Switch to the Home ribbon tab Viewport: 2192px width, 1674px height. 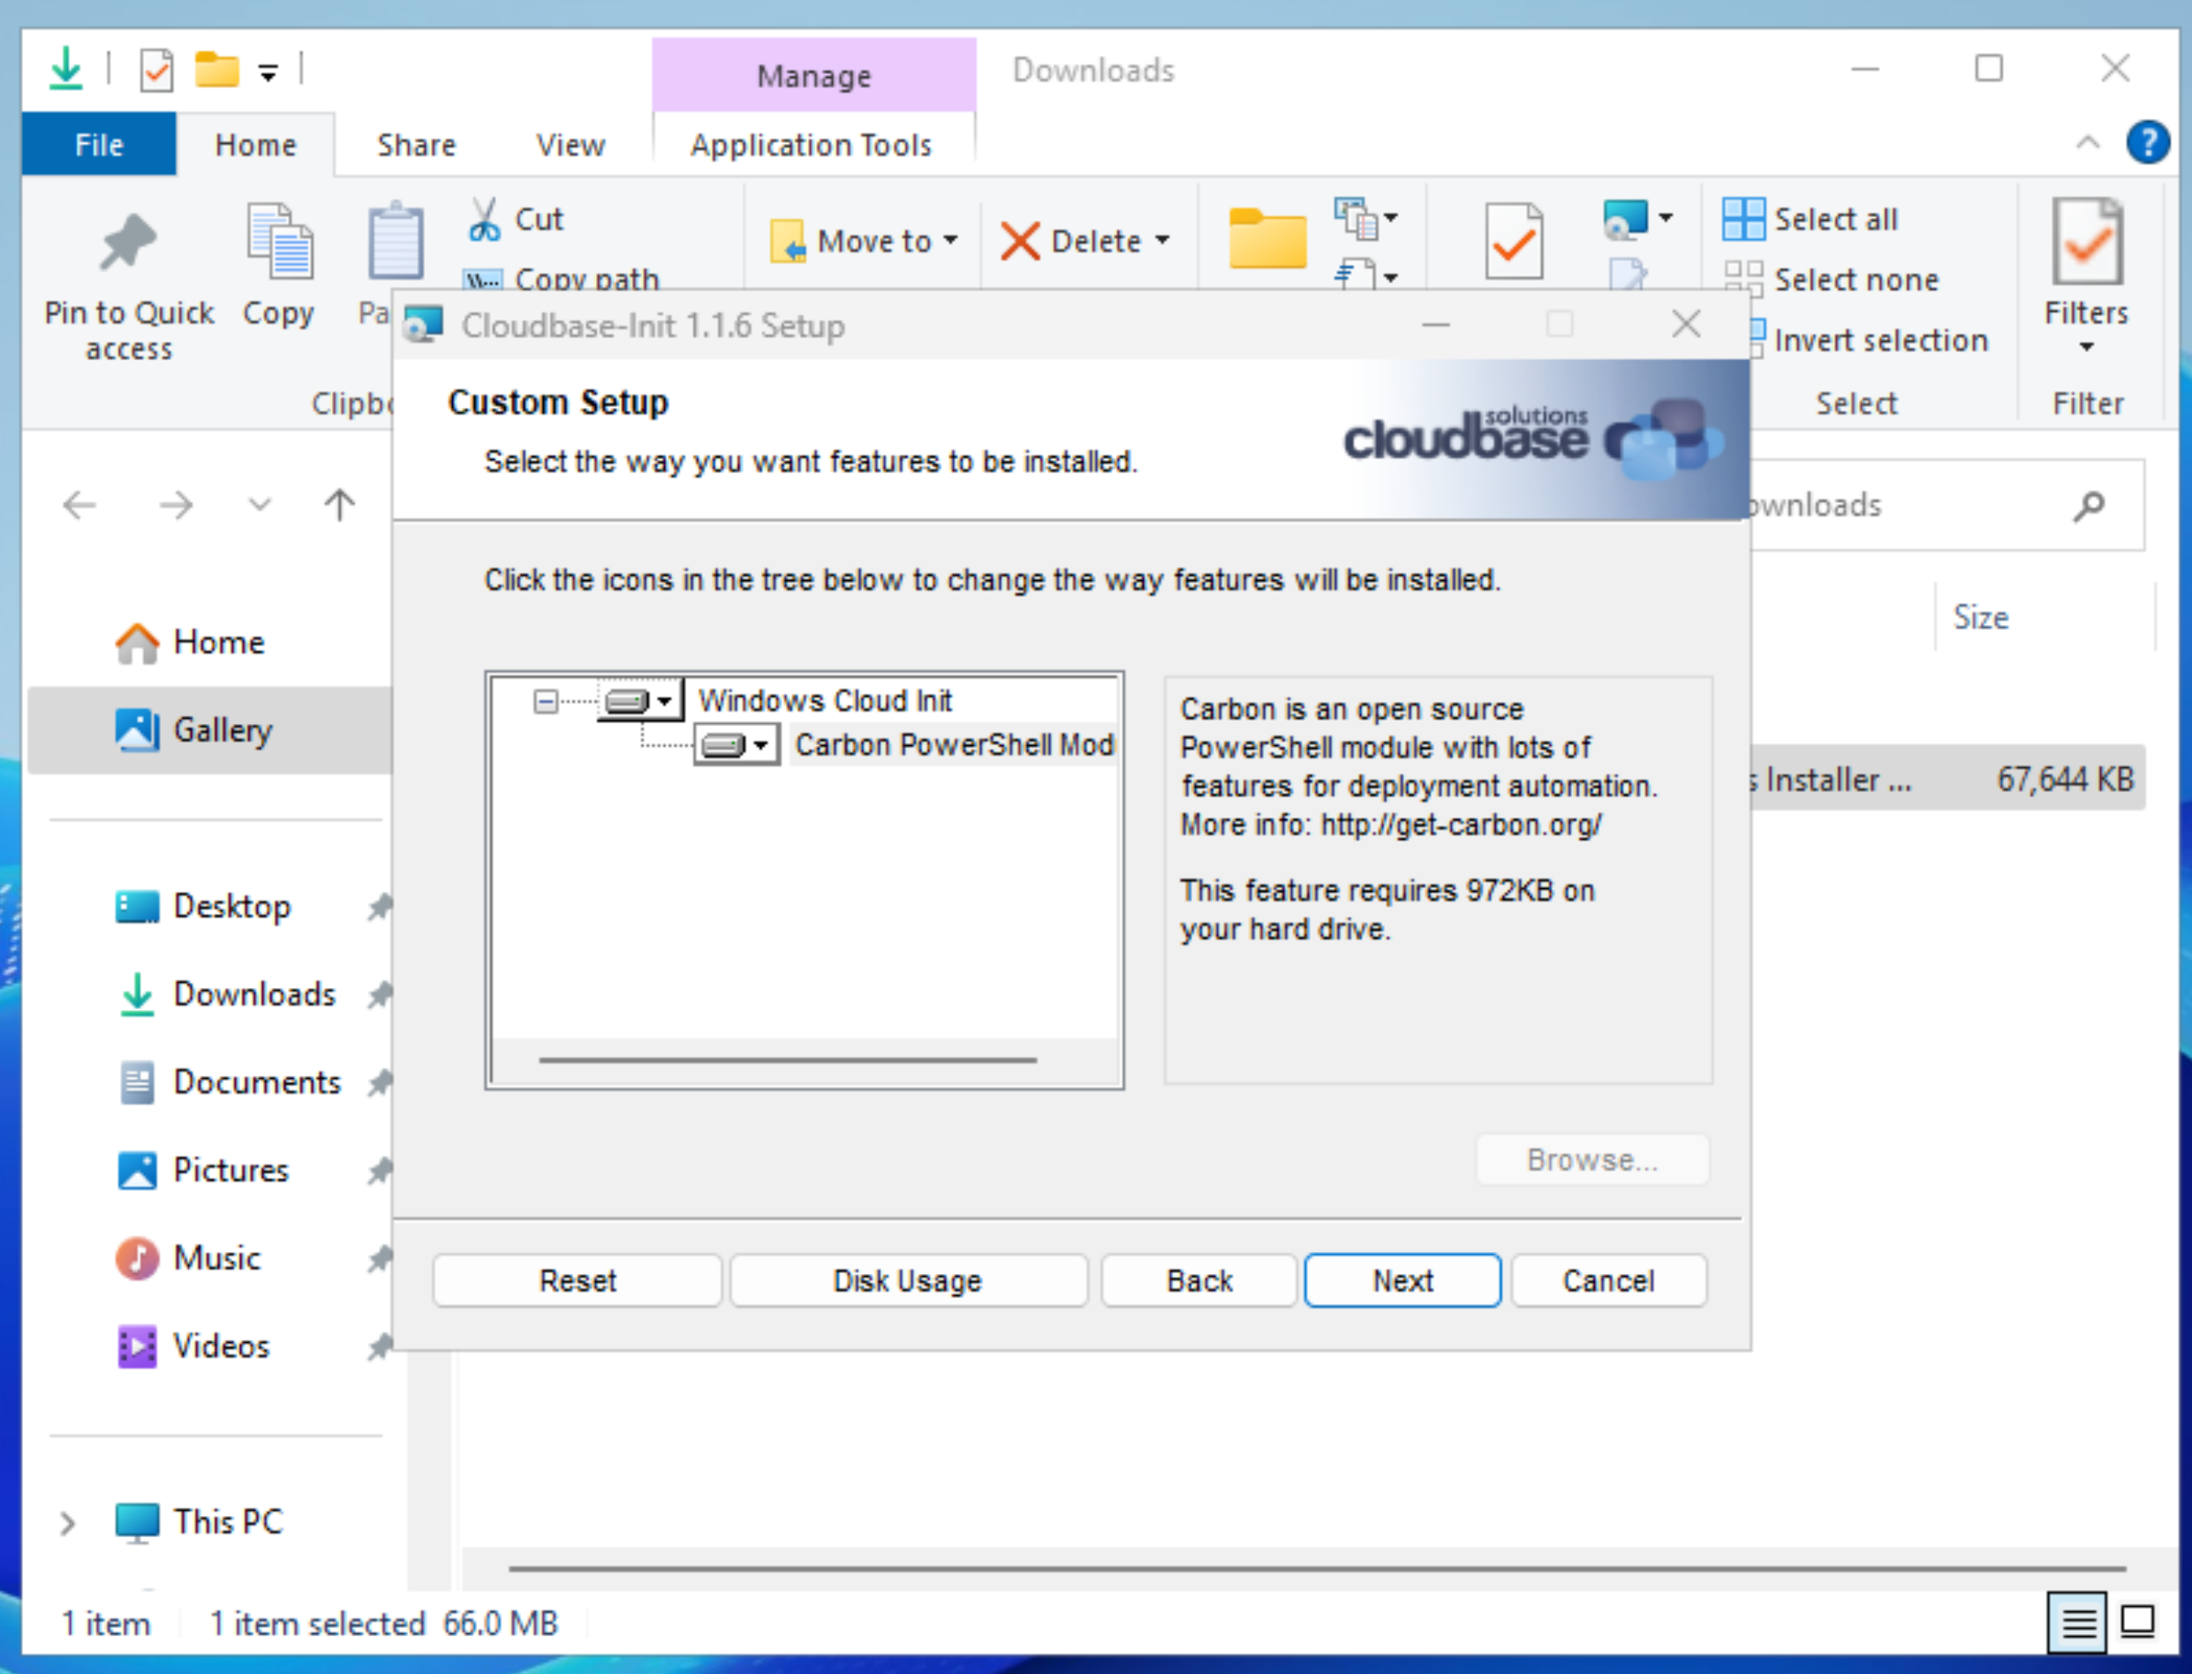point(256,145)
